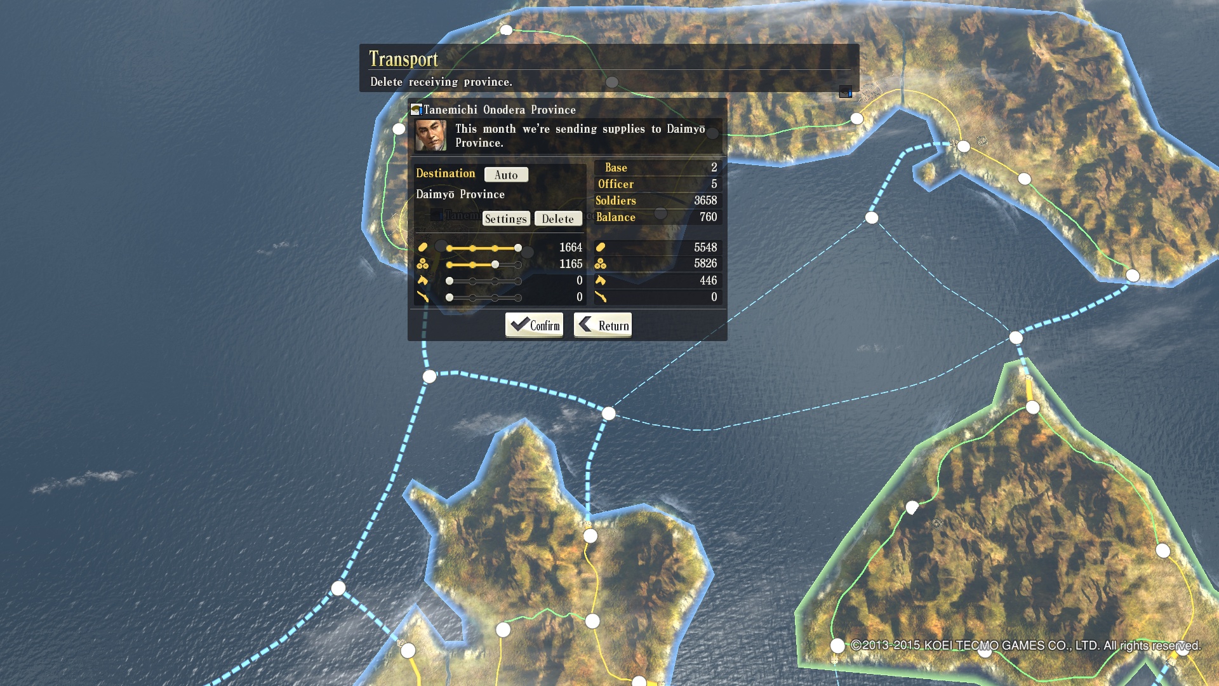Click the rifle icon beside transport slider
The image size is (1219, 686).
pos(423,297)
